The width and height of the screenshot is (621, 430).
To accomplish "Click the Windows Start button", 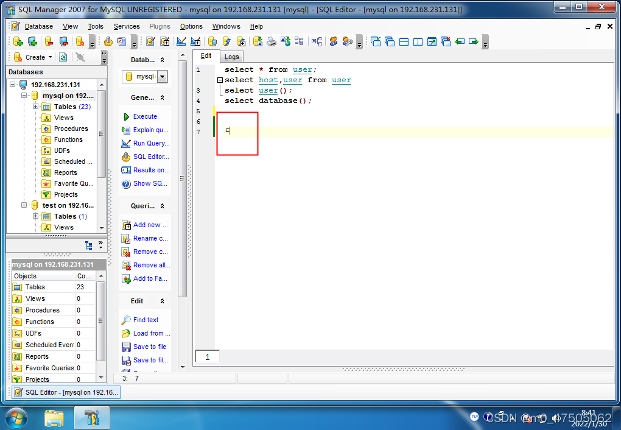I will click(x=16, y=418).
